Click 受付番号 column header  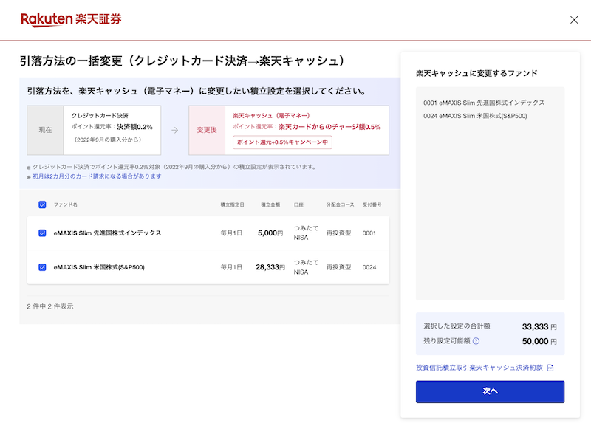point(372,204)
